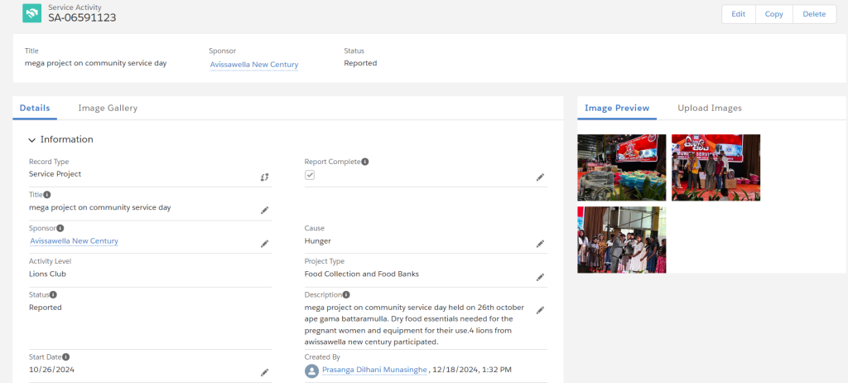Click the Activity Level value Lions Club
This screenshot has width=848, height=383.
pos(47,274)
